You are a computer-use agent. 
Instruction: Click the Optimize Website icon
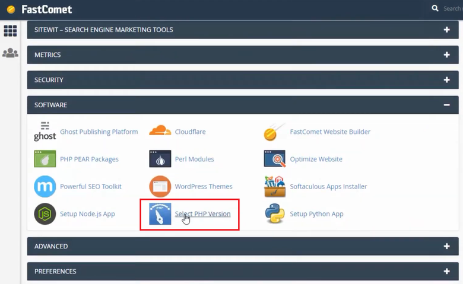(274, 159)
